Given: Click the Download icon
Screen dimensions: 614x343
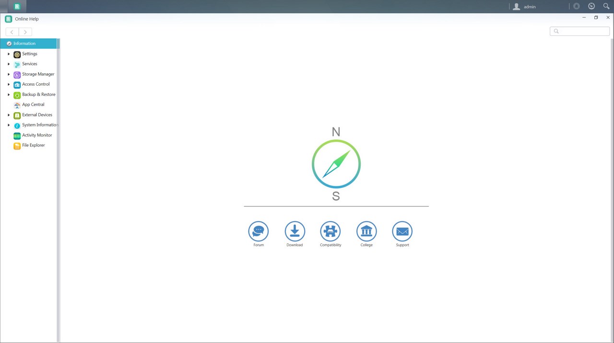Looking at the screenshot, I should point(295,231).
